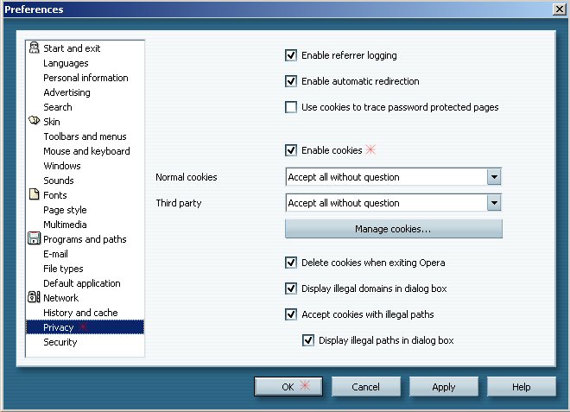Click the Network category icon
The image size is (570, 412).
[x=35, y=298]
